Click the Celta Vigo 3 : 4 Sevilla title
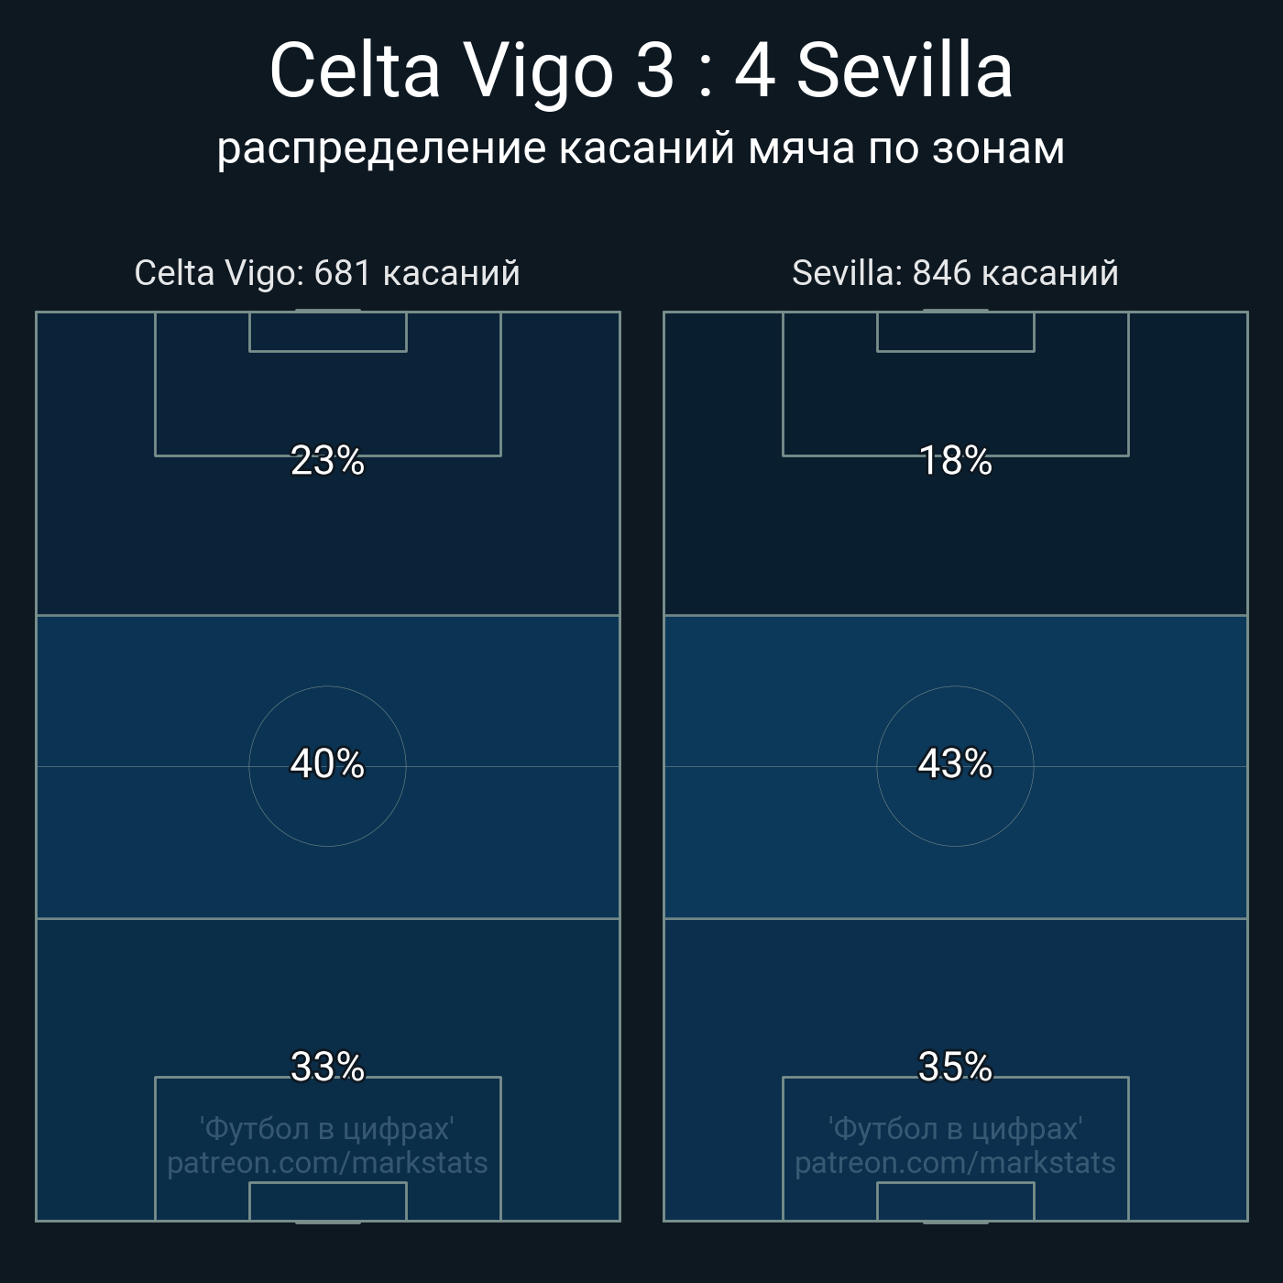 [x=641, y=71]
